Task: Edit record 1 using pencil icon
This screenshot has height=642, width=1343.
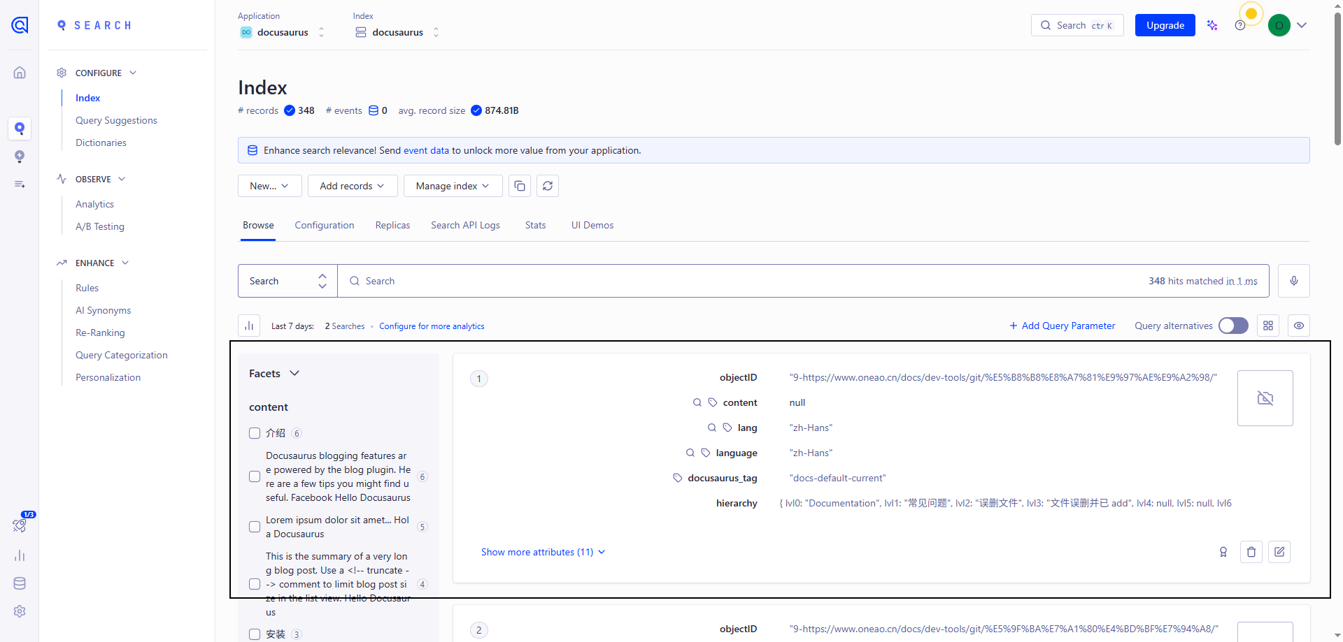Action: tap(1279, 552)
